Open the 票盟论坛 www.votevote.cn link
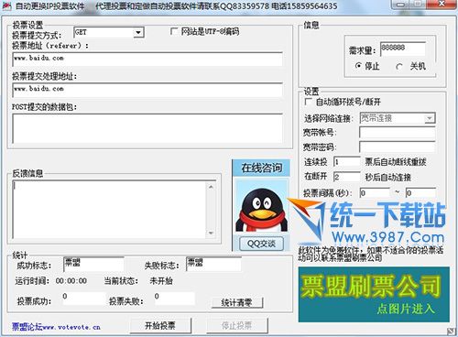This screenshot has width=458, height=337. pyautogui.click(x=56, y=327)
